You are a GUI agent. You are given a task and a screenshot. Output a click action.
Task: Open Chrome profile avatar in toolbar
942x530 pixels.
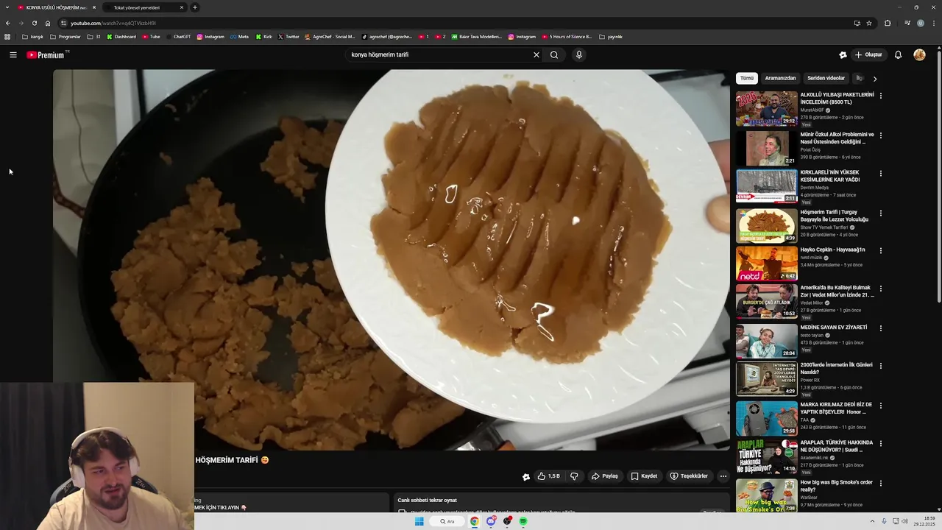pyautogui.click(x=920, y=23)
